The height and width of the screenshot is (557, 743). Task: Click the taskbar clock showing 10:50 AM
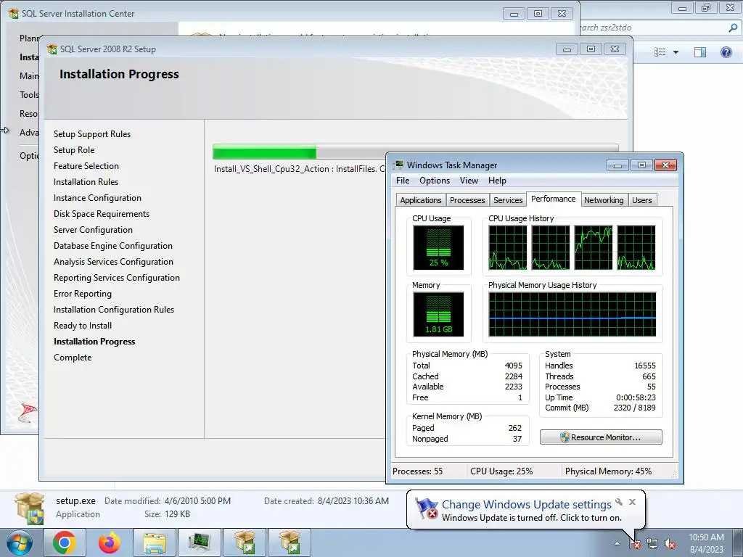coord(706,542)
